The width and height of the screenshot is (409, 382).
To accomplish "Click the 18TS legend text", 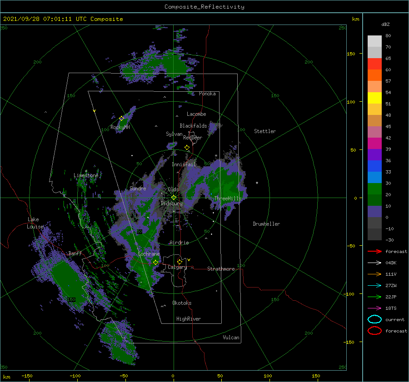I will 391,308.
